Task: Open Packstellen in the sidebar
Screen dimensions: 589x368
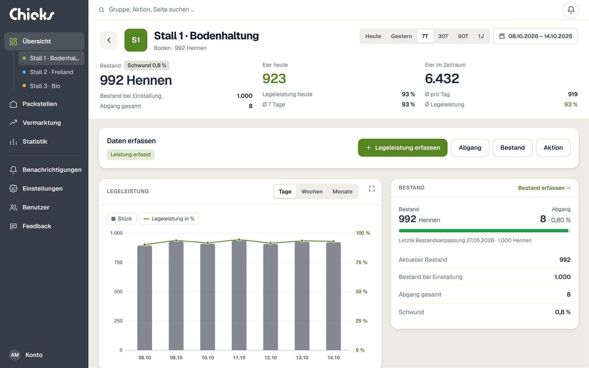Action: [44, 104]
